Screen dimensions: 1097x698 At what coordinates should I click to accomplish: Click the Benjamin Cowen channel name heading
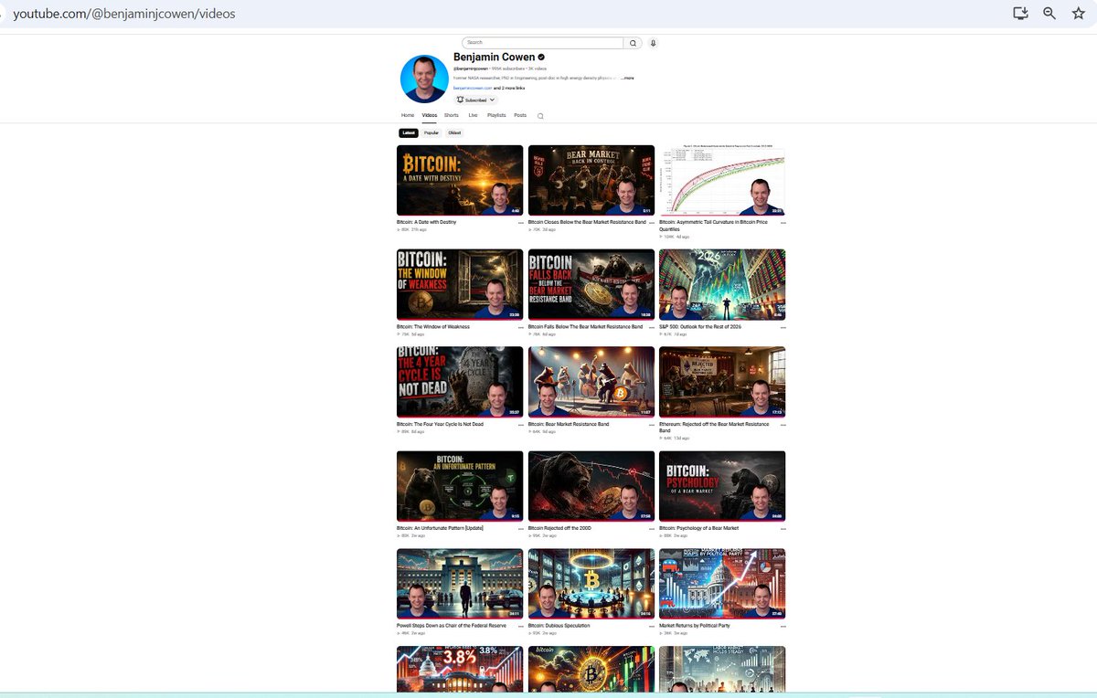(494, 58)
